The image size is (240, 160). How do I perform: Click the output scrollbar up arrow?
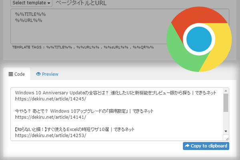point(226,91)
